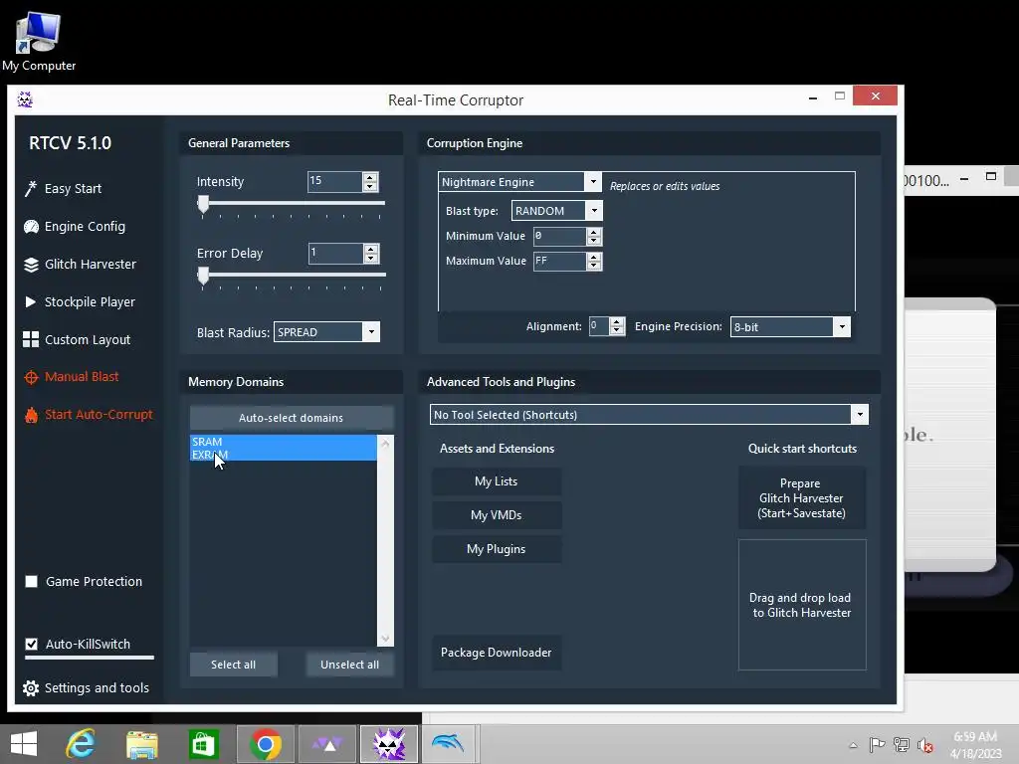Click the Stockpile Player play icon
The image size is (1019, 764).
click(x=30, y=301)
